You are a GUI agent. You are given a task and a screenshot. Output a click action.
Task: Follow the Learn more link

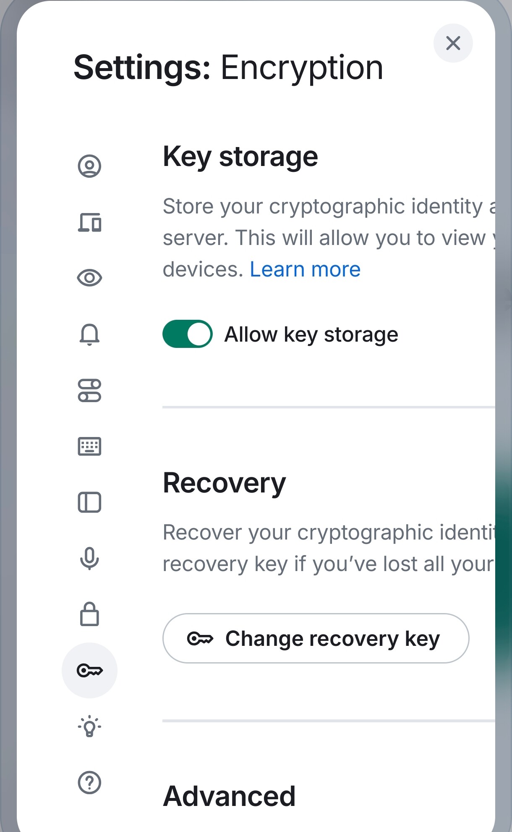[x=305, y=269]
